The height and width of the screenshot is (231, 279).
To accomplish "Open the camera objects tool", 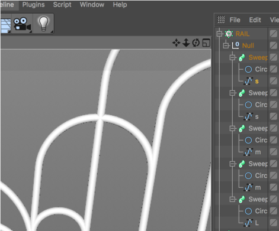I will (23, 24).
